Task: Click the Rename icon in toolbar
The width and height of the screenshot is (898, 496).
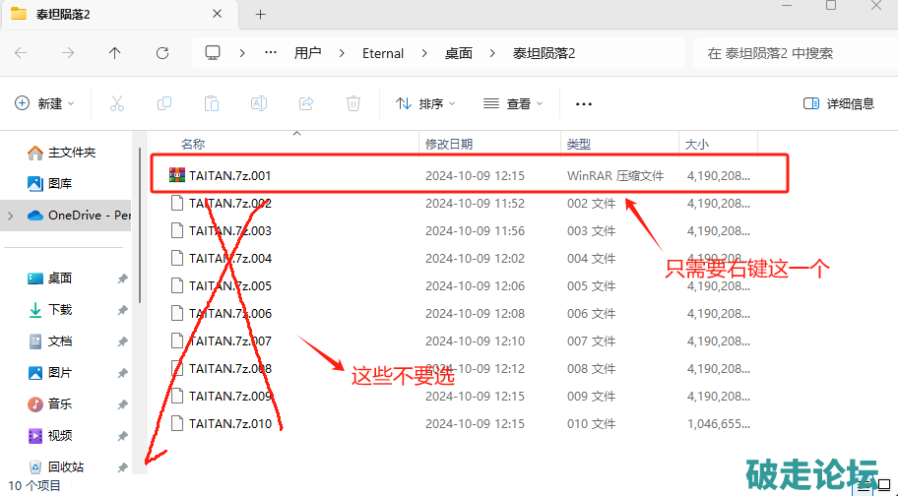Action: pos(259,103)
